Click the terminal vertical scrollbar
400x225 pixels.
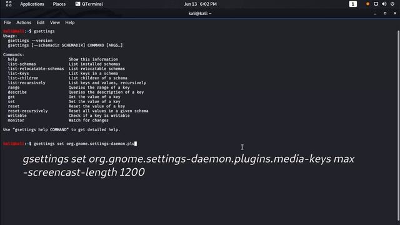pos(398,125)
